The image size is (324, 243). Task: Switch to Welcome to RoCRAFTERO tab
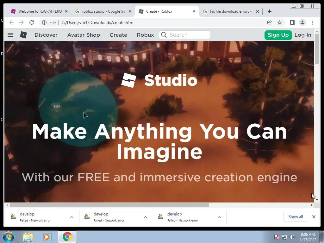click(x=39, y=11)
